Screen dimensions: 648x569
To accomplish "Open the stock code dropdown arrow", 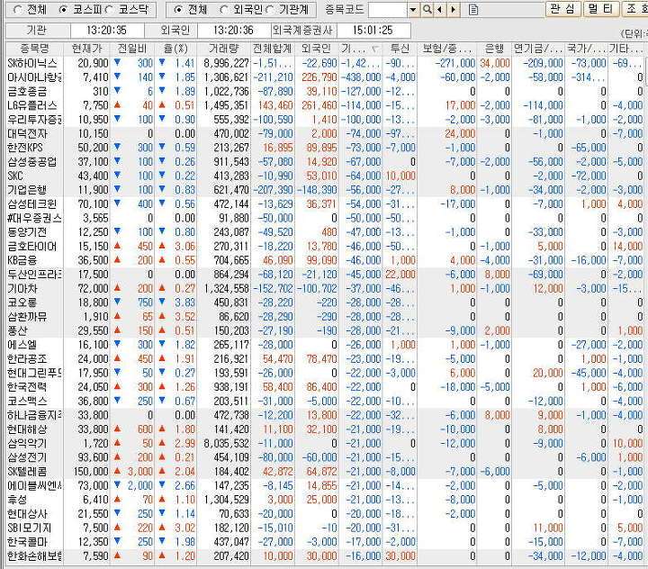I will click(x=413, y=9).
